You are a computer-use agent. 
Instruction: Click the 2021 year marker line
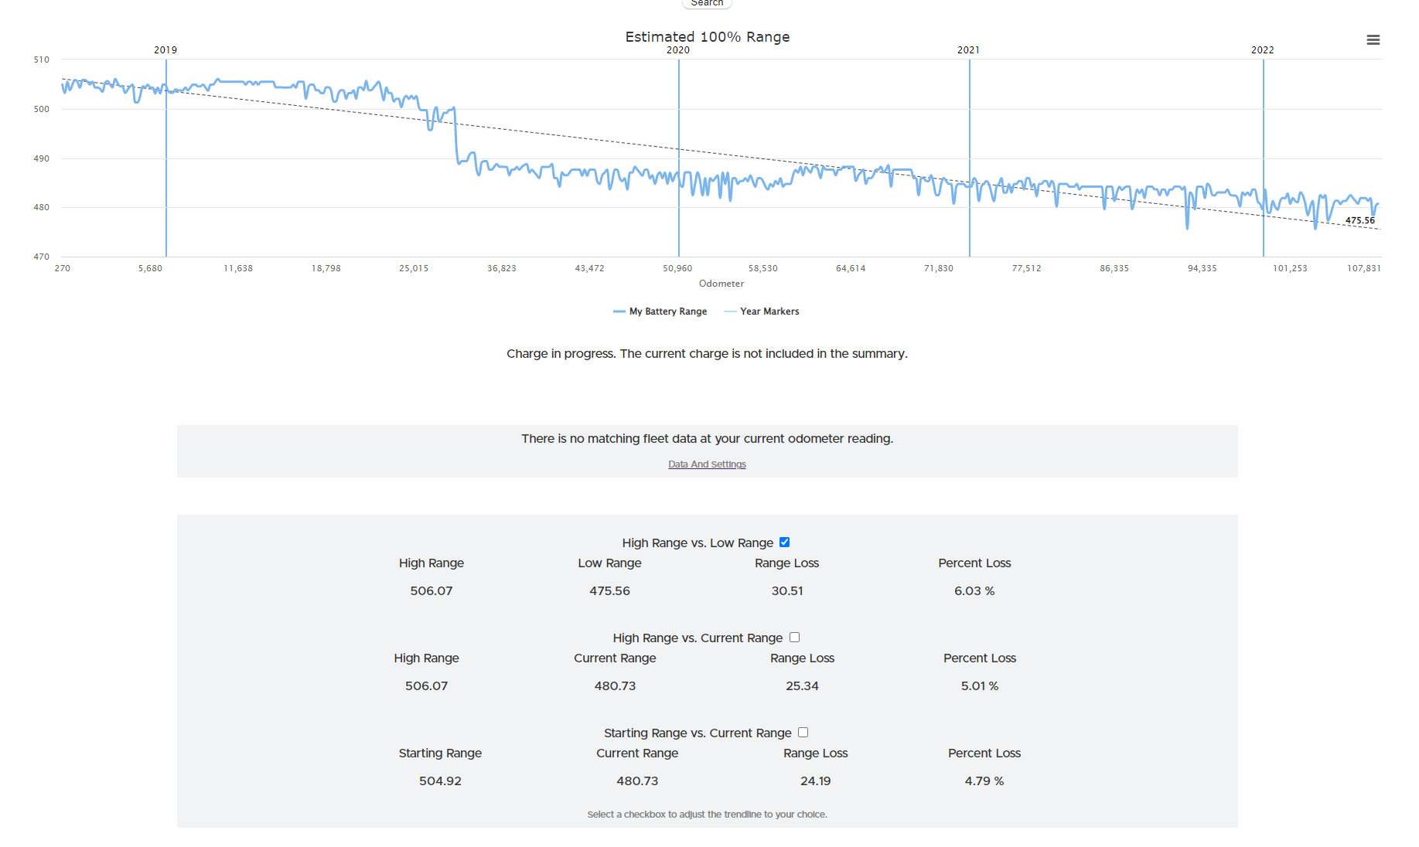coord(970,158)
